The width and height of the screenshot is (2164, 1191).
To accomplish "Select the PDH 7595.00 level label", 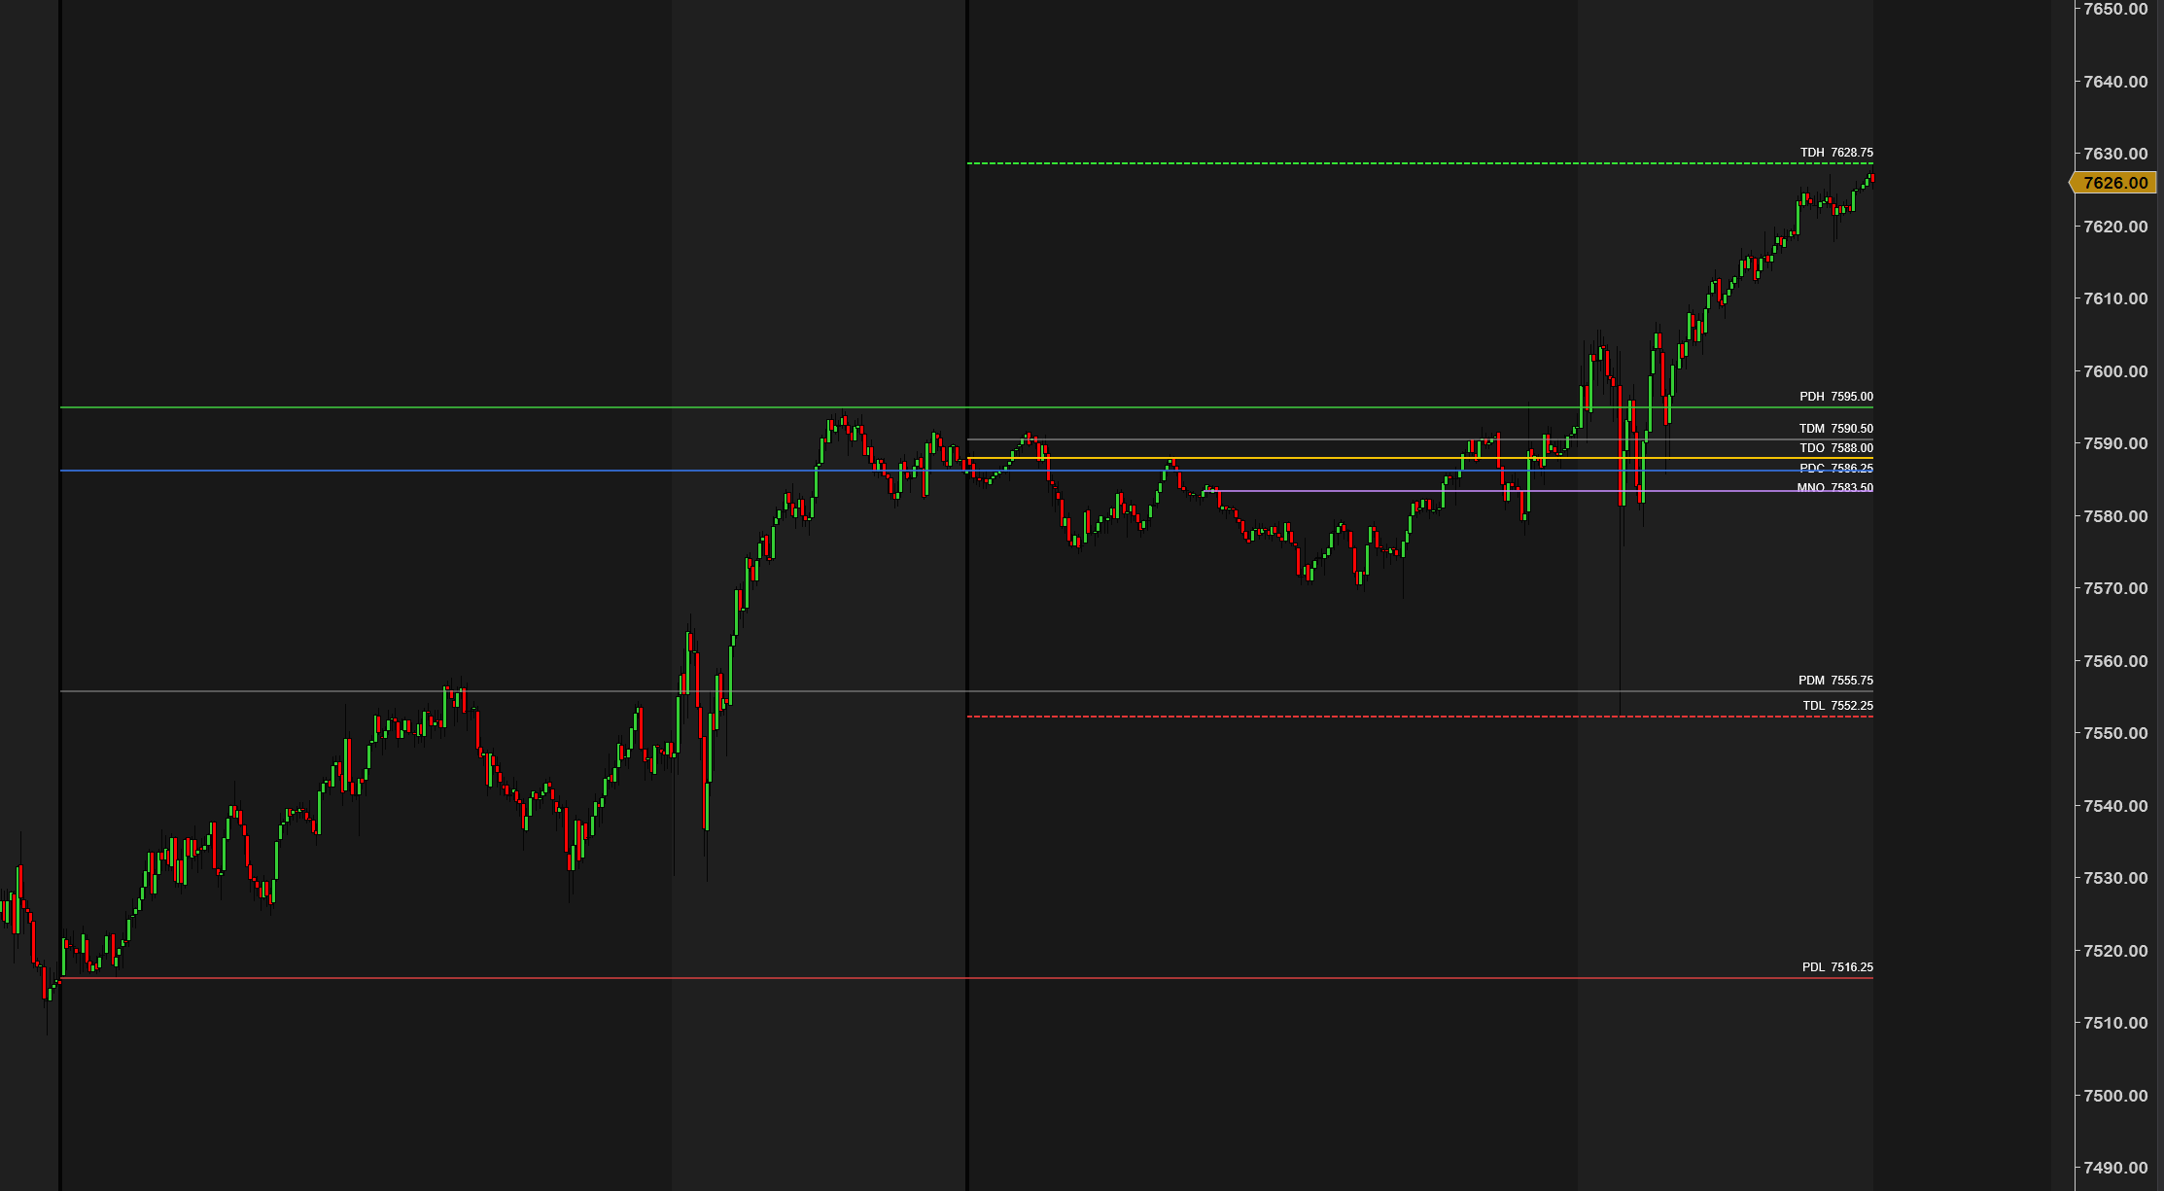I will [1835, 397].
